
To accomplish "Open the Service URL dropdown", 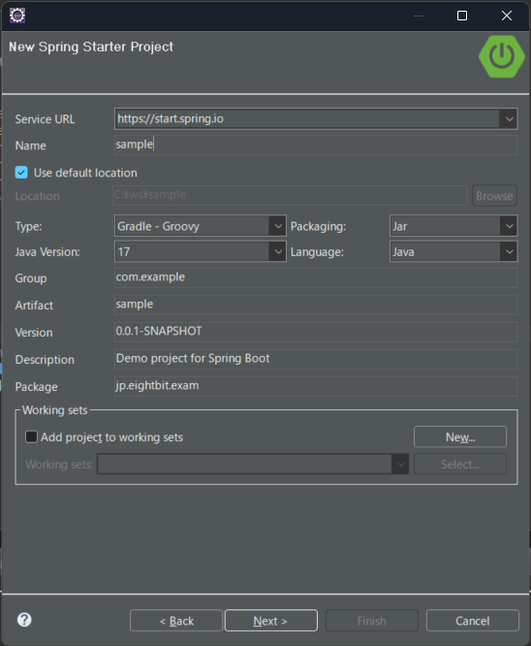I will [509, 119].
